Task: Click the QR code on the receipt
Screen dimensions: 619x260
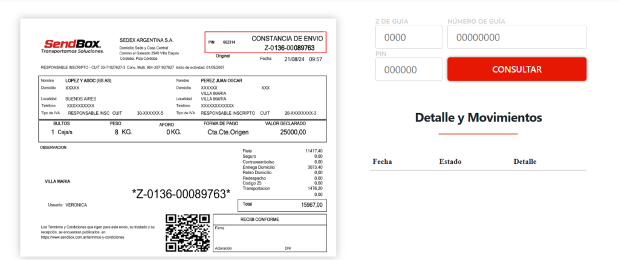Action: click(187, 233)
